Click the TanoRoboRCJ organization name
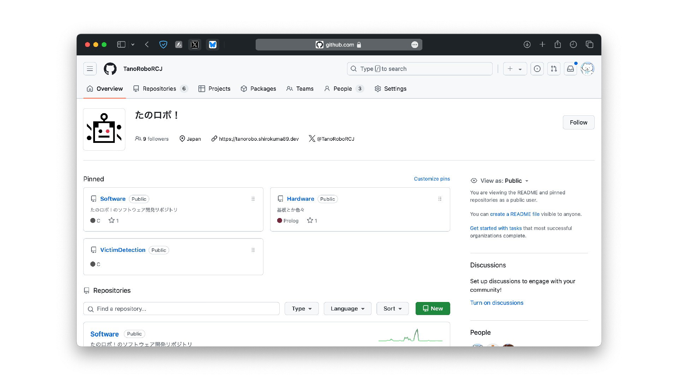 click(x=143, y=69)
